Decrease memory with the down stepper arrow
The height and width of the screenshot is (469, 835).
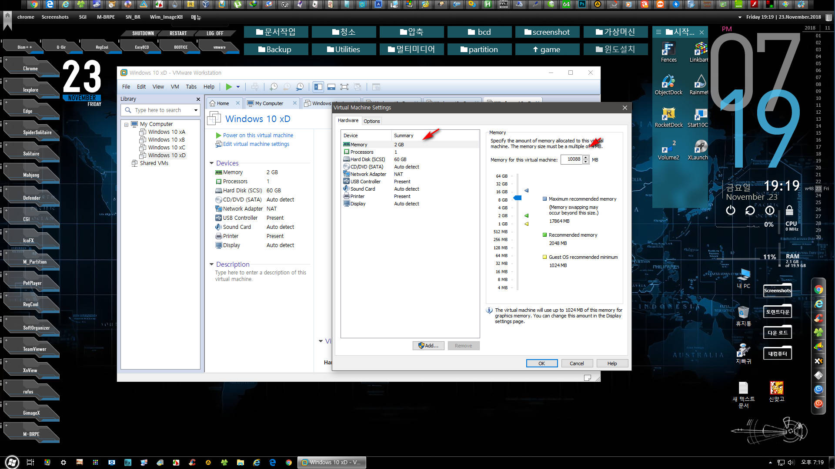[x=586, y=162]
